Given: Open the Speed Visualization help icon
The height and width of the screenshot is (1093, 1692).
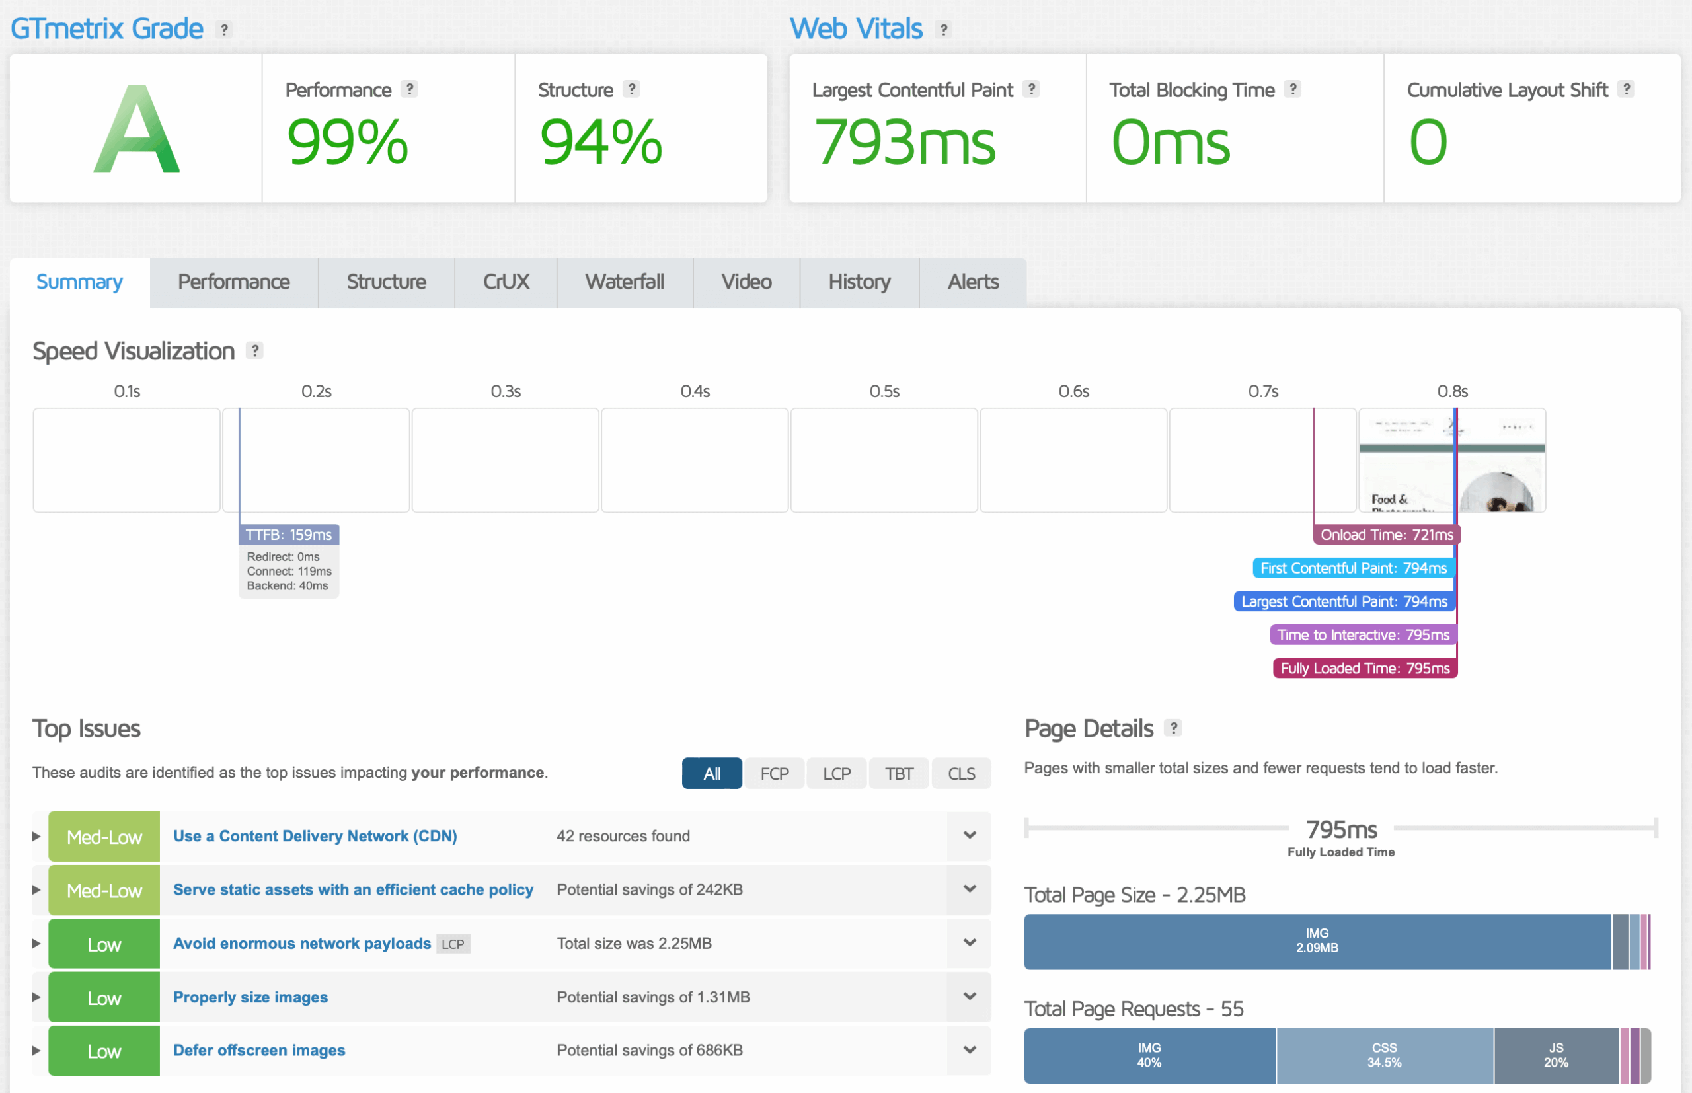Looking at the screenshot, I should tap(255, 350).
